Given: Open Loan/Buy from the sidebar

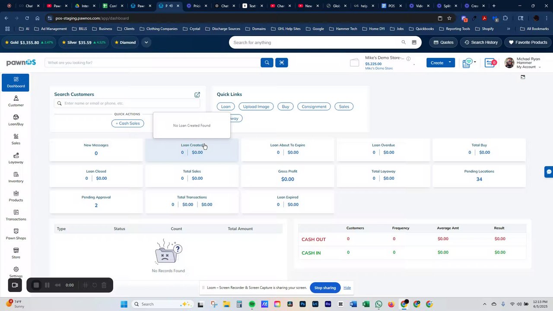Looking at the screenshot, I should coord(16,120).
